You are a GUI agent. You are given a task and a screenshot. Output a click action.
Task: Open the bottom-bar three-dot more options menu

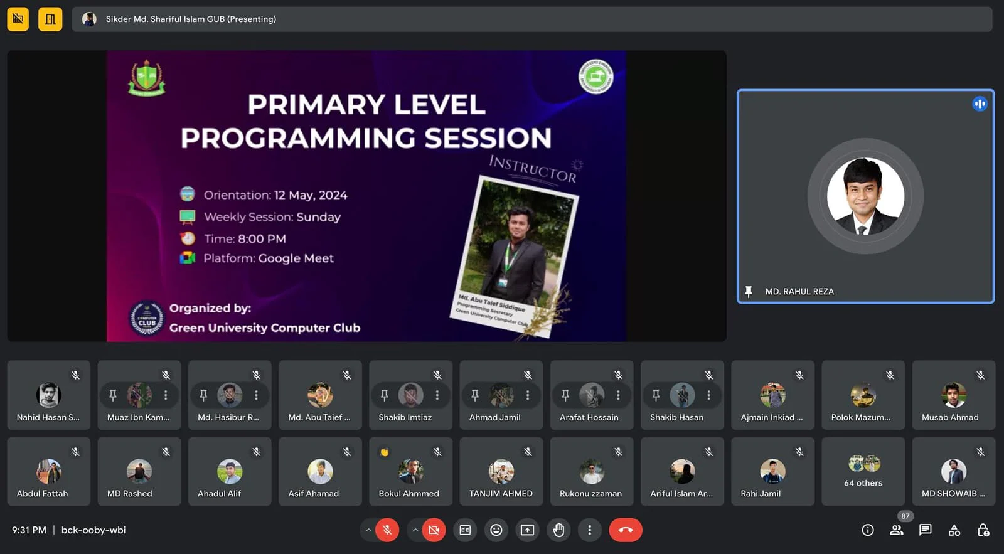pyautogui.click(x=589, y=530)
